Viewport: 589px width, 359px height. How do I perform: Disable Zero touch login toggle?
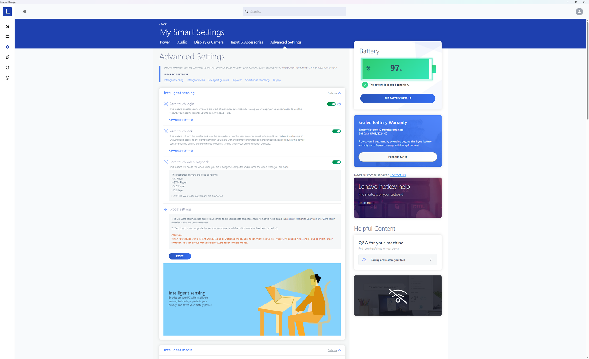331,104
